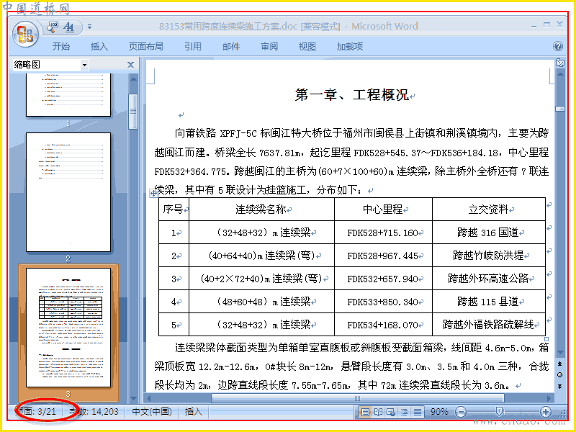Click the AA font quick-access icon
Screen dimensions: 576x432
68,27
